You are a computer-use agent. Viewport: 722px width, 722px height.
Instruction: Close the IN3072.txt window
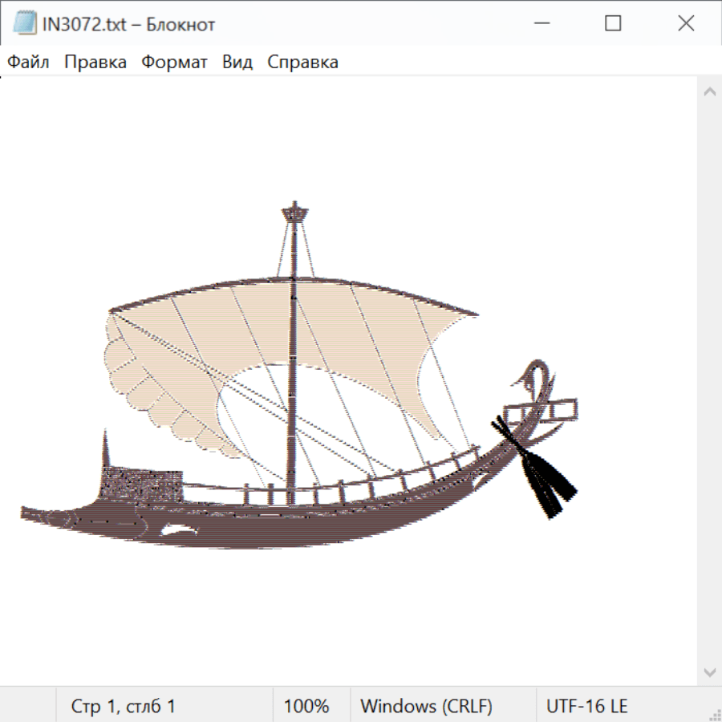pos(686,24)
